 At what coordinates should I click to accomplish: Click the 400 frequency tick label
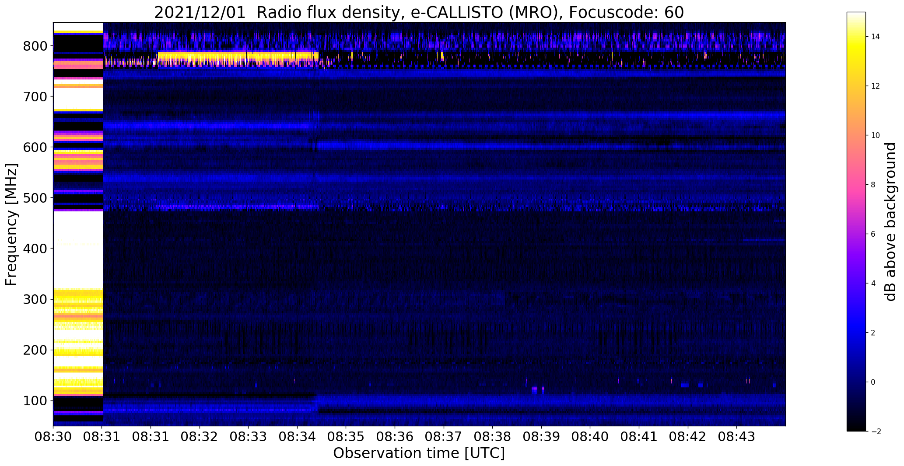click(35, 249)
